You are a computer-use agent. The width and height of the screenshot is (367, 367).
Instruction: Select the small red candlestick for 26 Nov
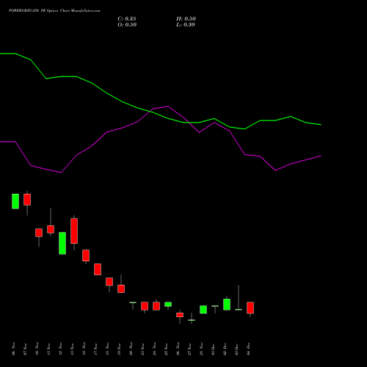coord(180,315)
